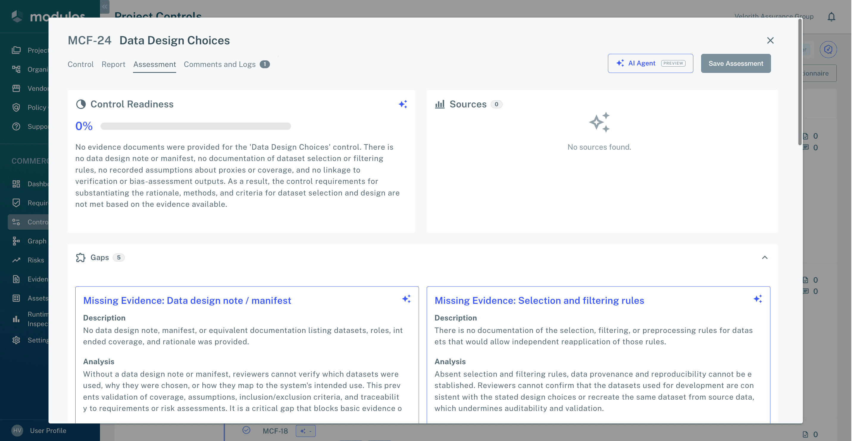Open the Policy shield icon in sidebar

[16, 107]
